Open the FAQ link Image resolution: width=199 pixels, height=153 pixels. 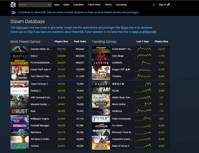[x=30, y=32]
